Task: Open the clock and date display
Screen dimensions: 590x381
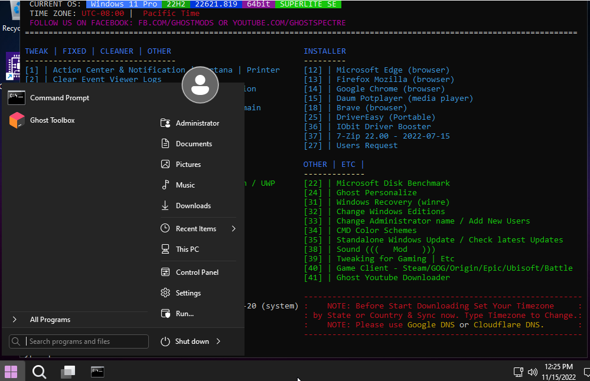Action: click(558, 372)
